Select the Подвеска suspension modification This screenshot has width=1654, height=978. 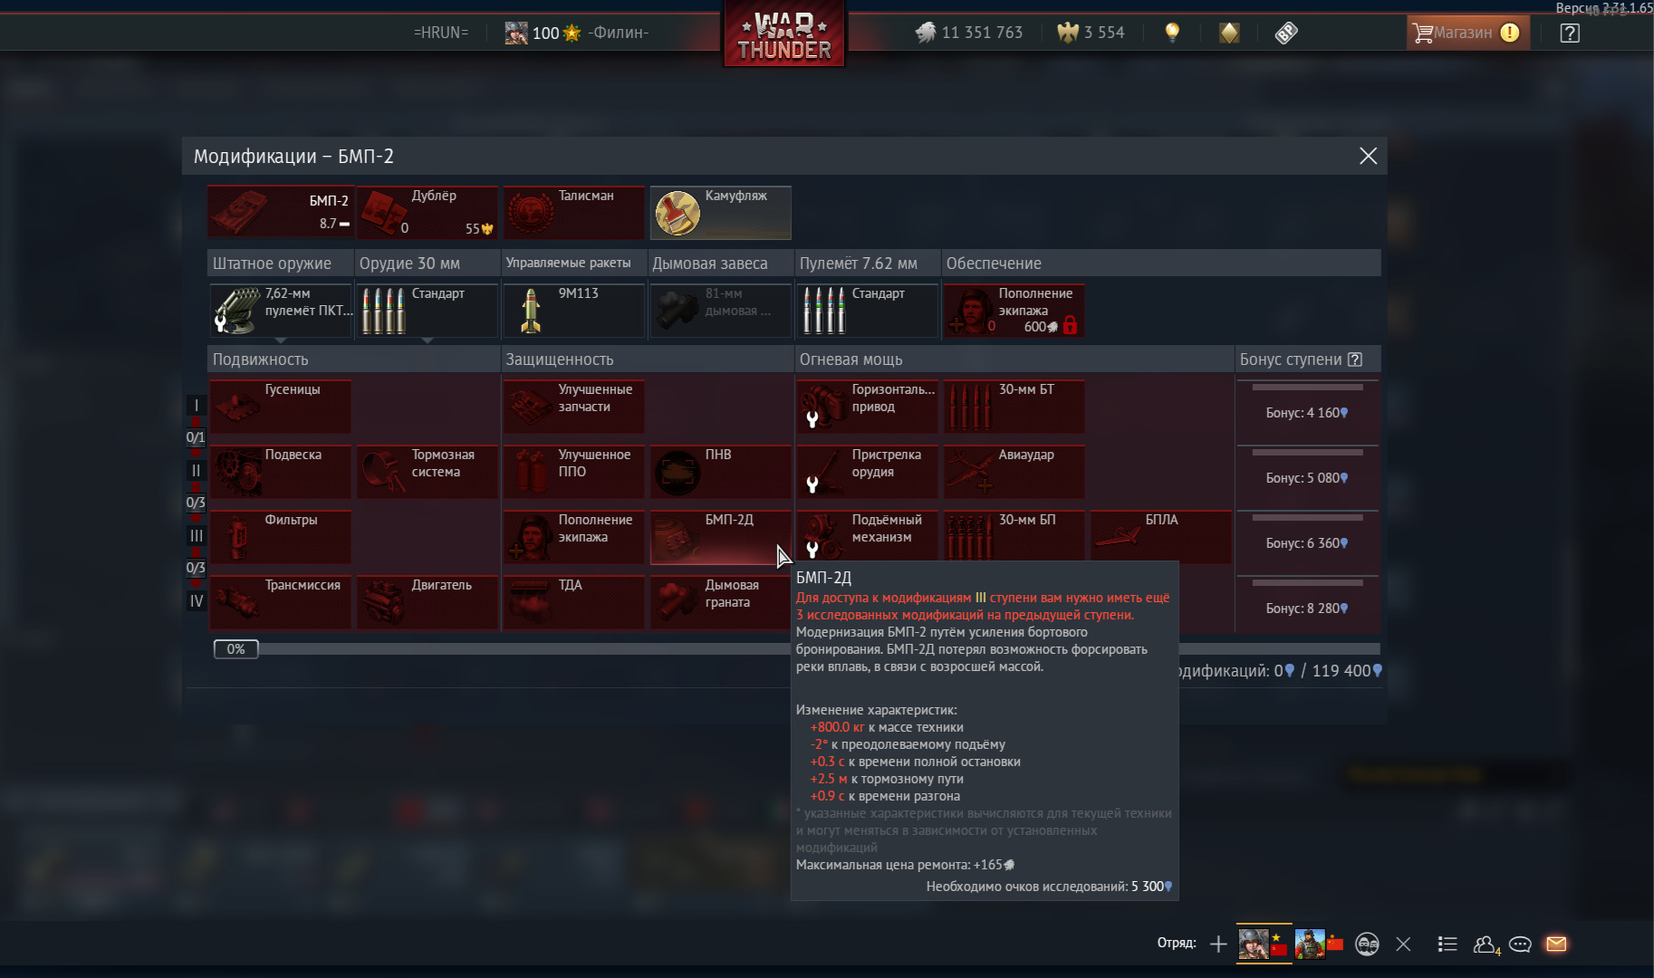pos(281,472)
